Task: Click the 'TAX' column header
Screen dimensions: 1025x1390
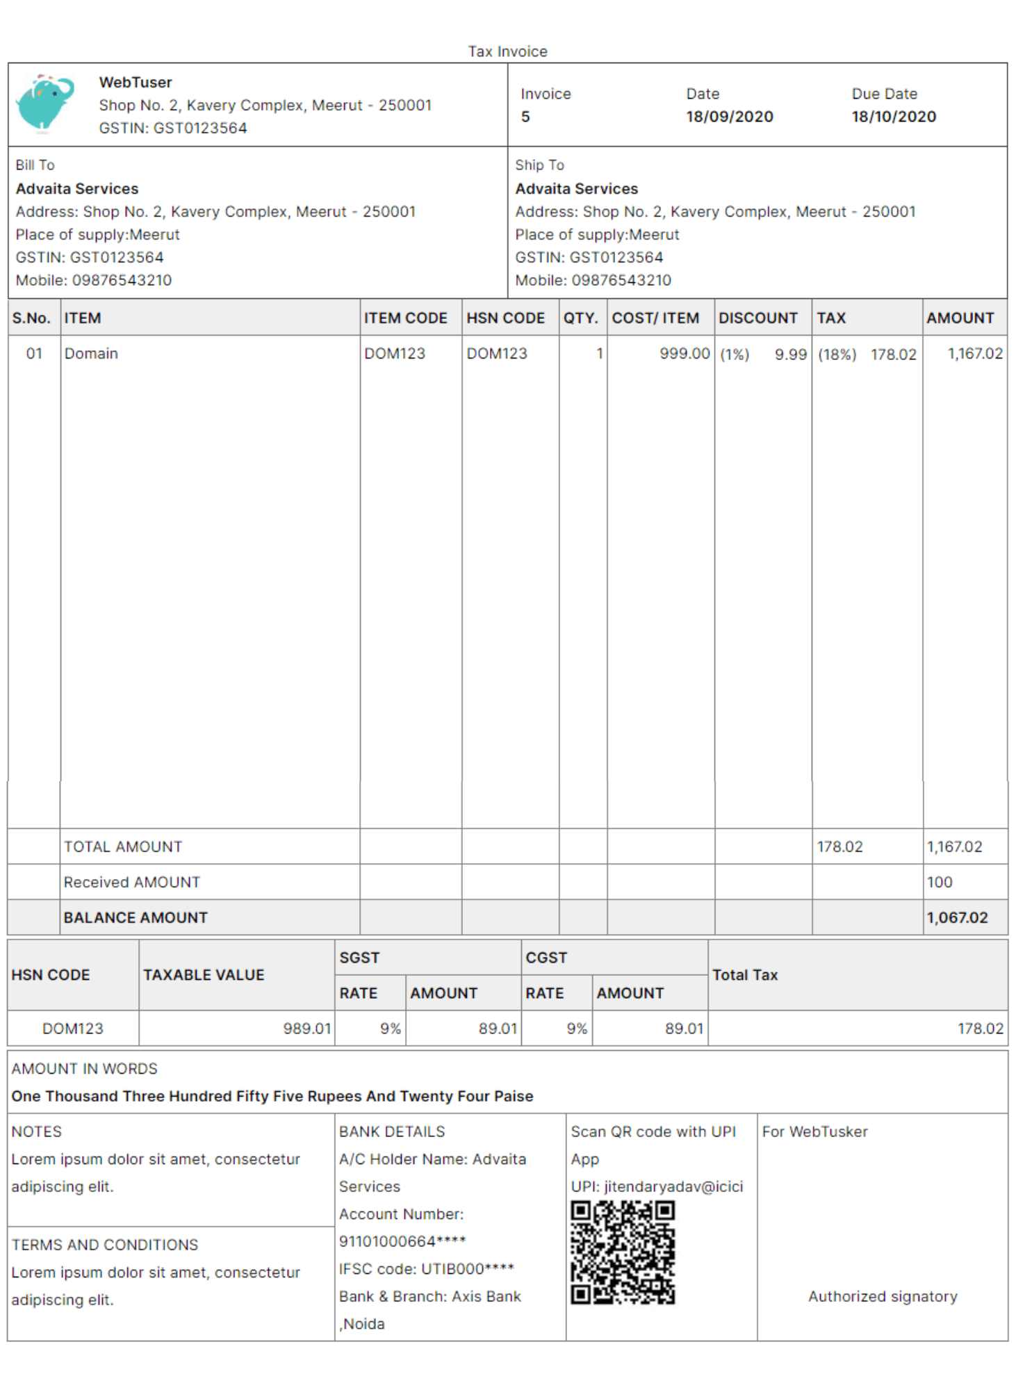Action: 831,318
